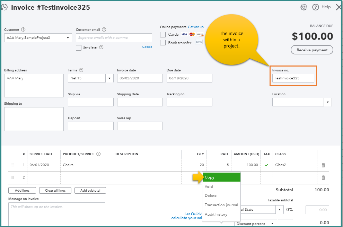The image size is (343, 227).
Task: Click into the Invoice no. field
Action: point(293,78)
